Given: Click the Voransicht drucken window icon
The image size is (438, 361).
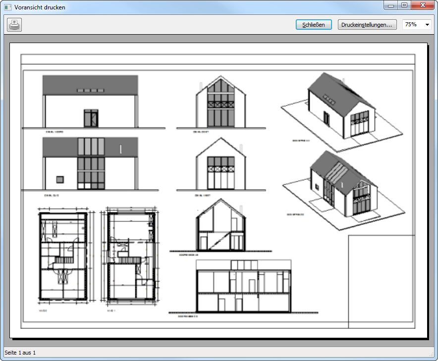Looking at the screenshot, I should (7, 7).
